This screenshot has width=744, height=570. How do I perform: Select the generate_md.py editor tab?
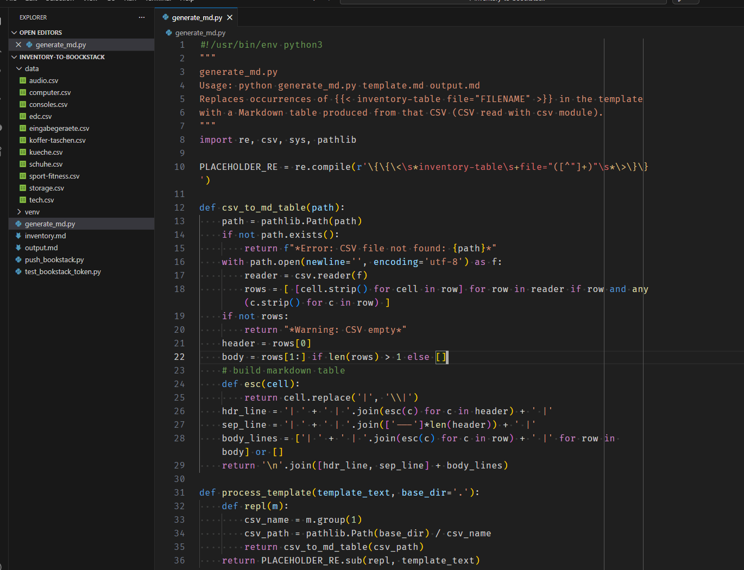(x=197, y=17)
